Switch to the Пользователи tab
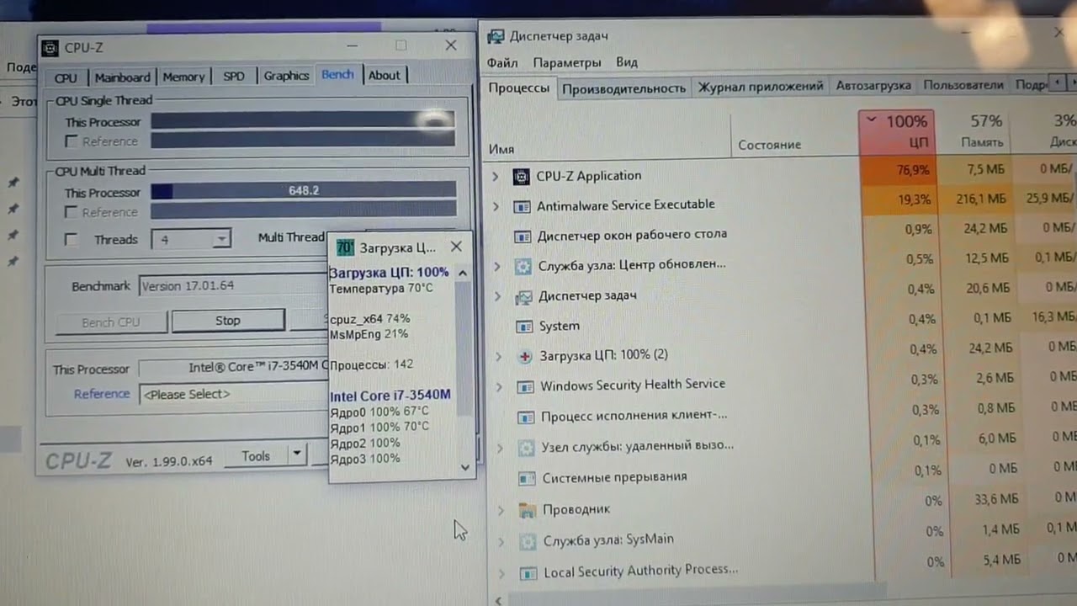 coord(963,85)
